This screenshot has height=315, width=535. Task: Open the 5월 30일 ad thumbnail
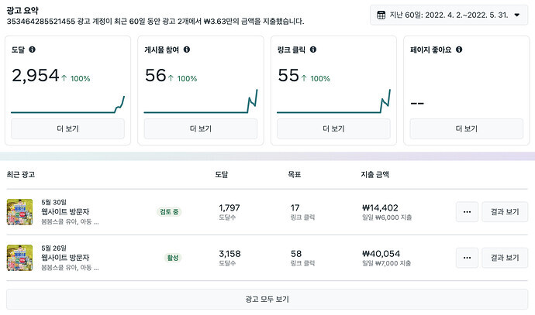pos(19,212)
